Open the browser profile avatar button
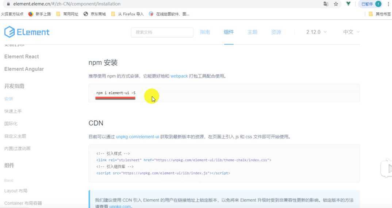The image size is (392, 208). [x=378, y=4]
